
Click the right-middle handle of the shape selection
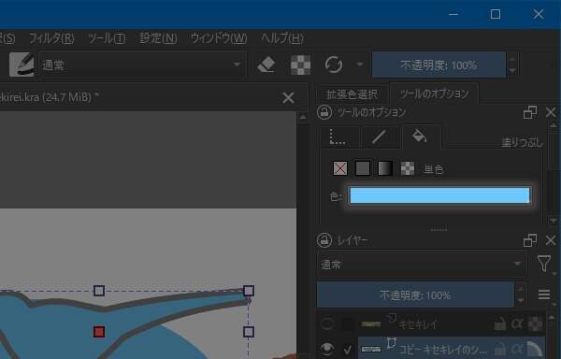(x=249, y=332)
